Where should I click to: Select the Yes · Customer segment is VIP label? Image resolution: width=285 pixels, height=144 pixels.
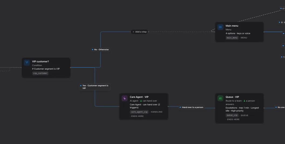point(95,87)
